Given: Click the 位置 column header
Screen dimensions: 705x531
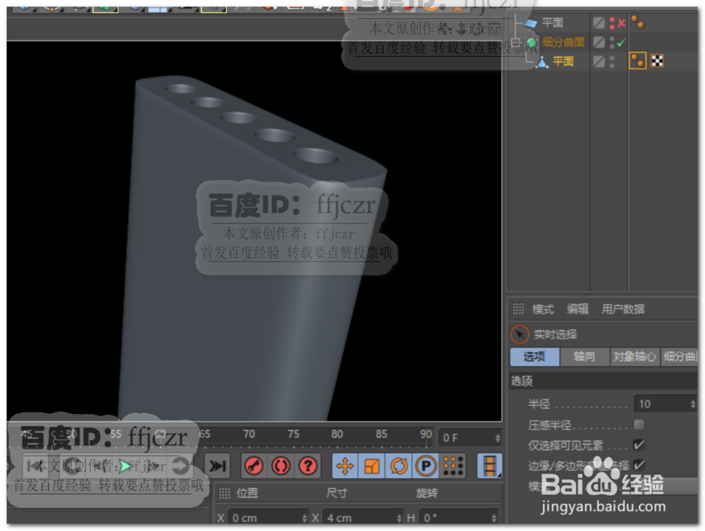Looking at the screenshot, I should pyautogui.click(x=247, y=493).
